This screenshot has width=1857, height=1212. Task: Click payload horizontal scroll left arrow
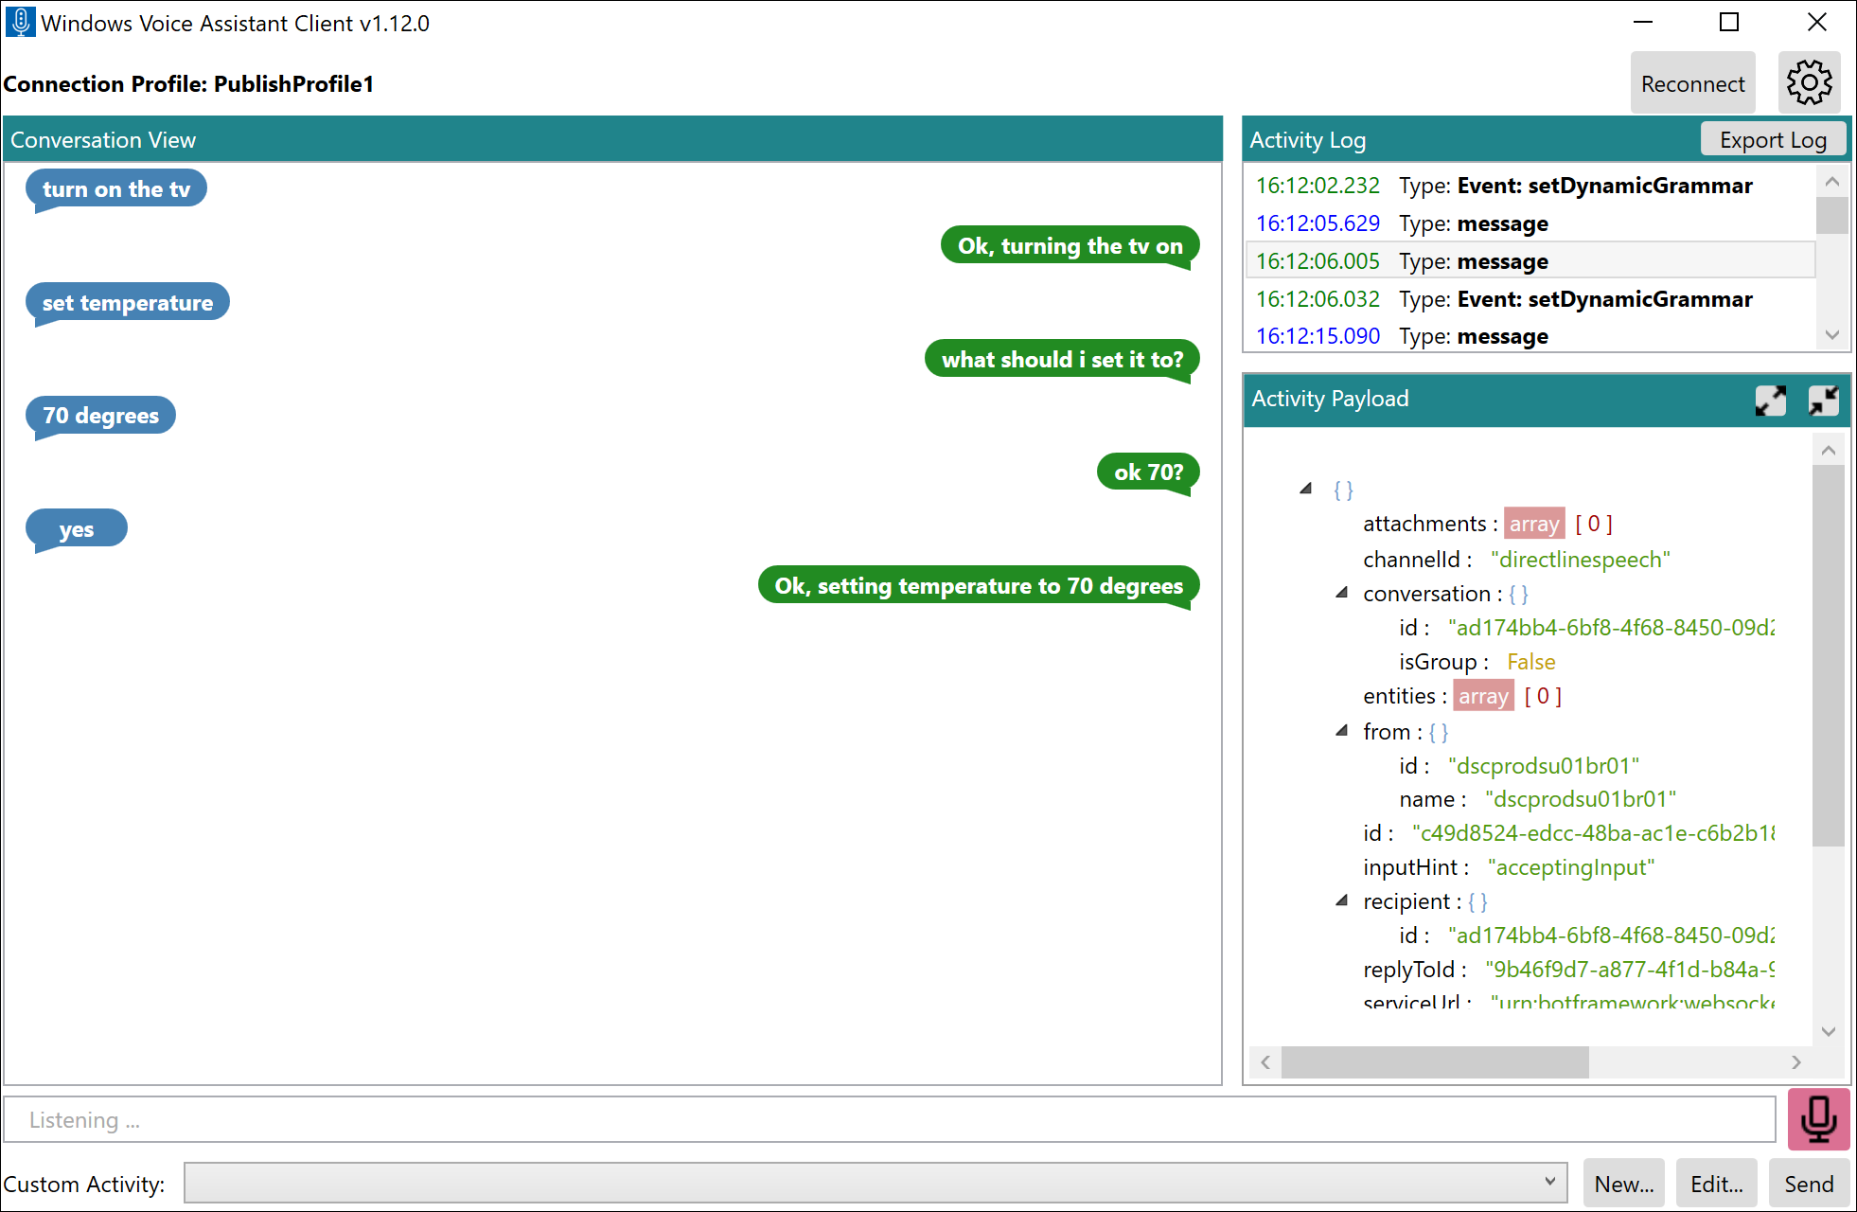click(x=1265, y=1062)
